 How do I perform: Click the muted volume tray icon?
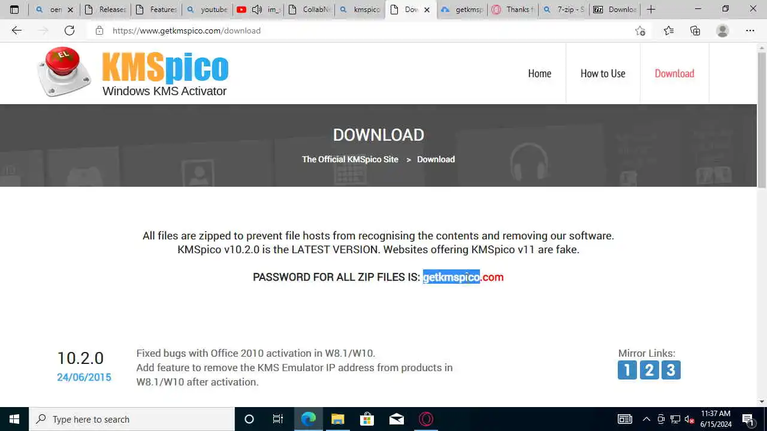coord(690,419)
